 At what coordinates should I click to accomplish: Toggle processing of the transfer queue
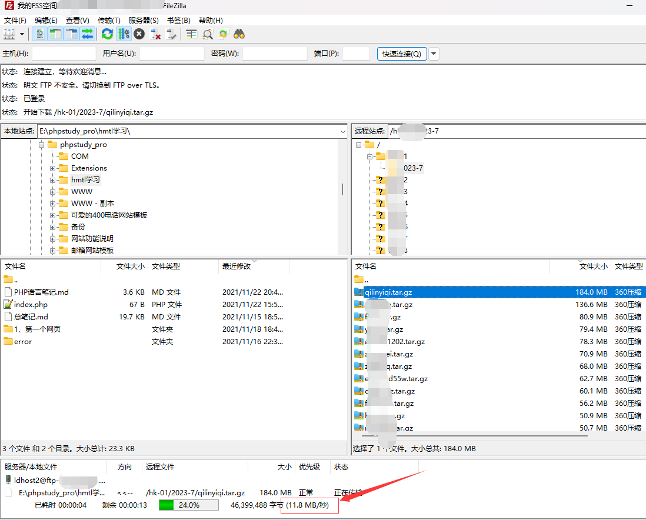point(124,34)
